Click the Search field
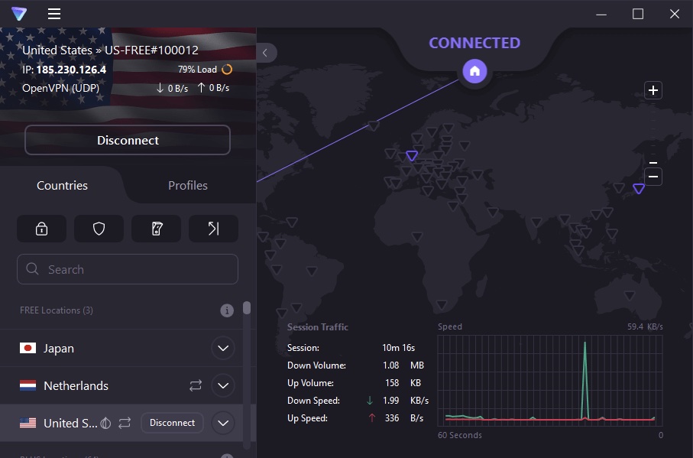The image size is (693, 458). point(127,269)
